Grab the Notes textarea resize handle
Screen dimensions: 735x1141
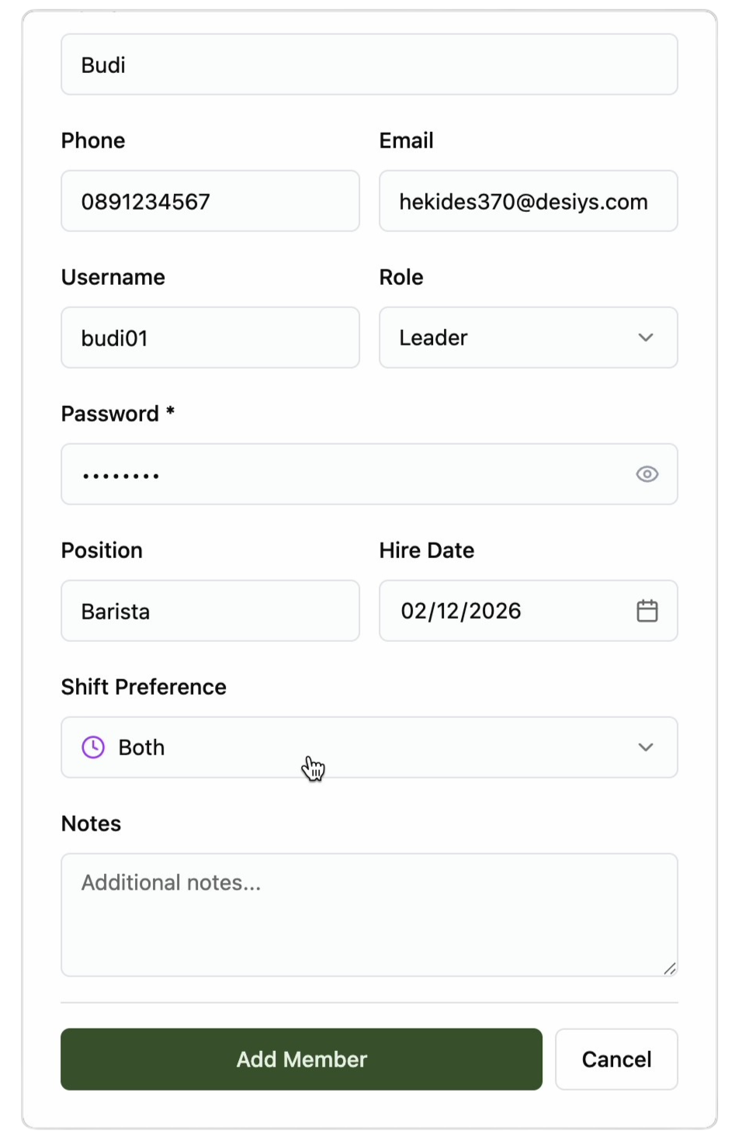pyautogui.click(x=669, y=968)
